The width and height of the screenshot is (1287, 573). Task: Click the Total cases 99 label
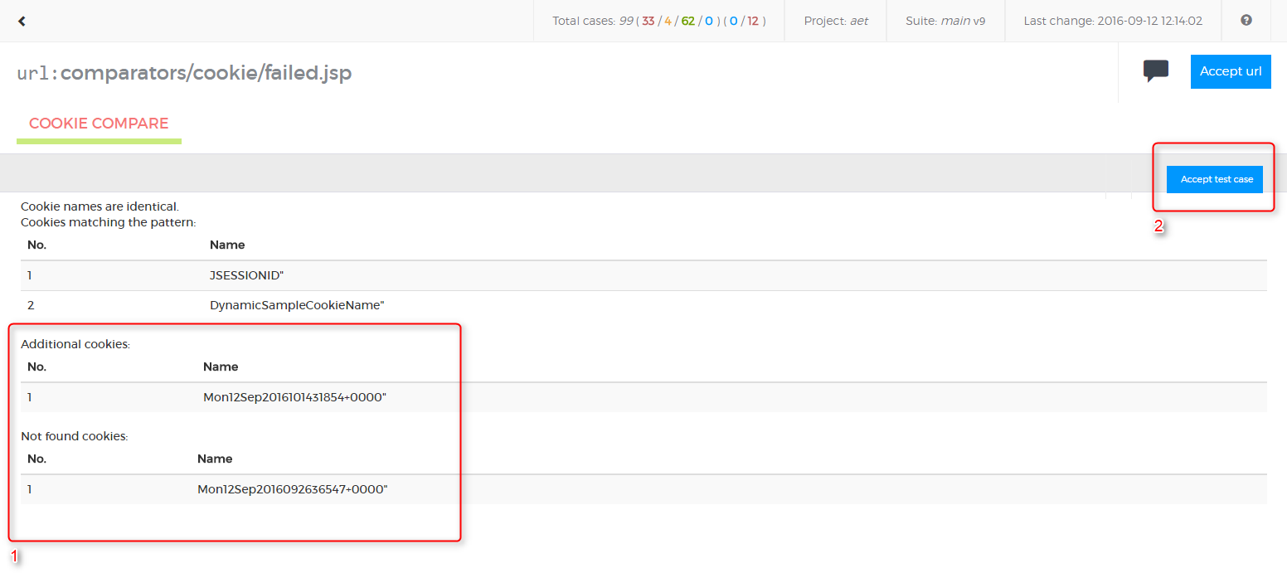tap(584, 21)
